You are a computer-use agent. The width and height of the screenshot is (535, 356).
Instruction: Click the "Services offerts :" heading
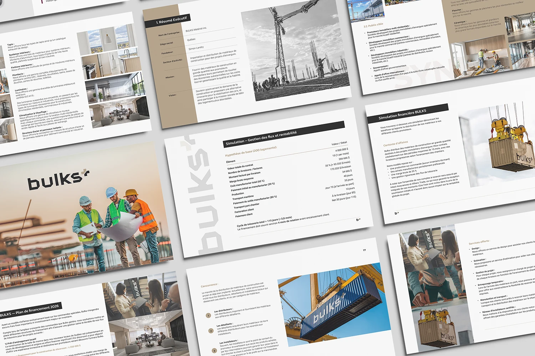coord(479,242)
